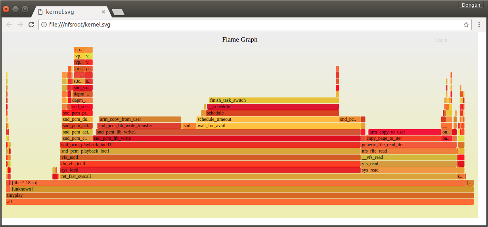488x227 pixels.
Task: Click the snd.. frame left of wait_for_avail
Action: click(x=189, y=126)
